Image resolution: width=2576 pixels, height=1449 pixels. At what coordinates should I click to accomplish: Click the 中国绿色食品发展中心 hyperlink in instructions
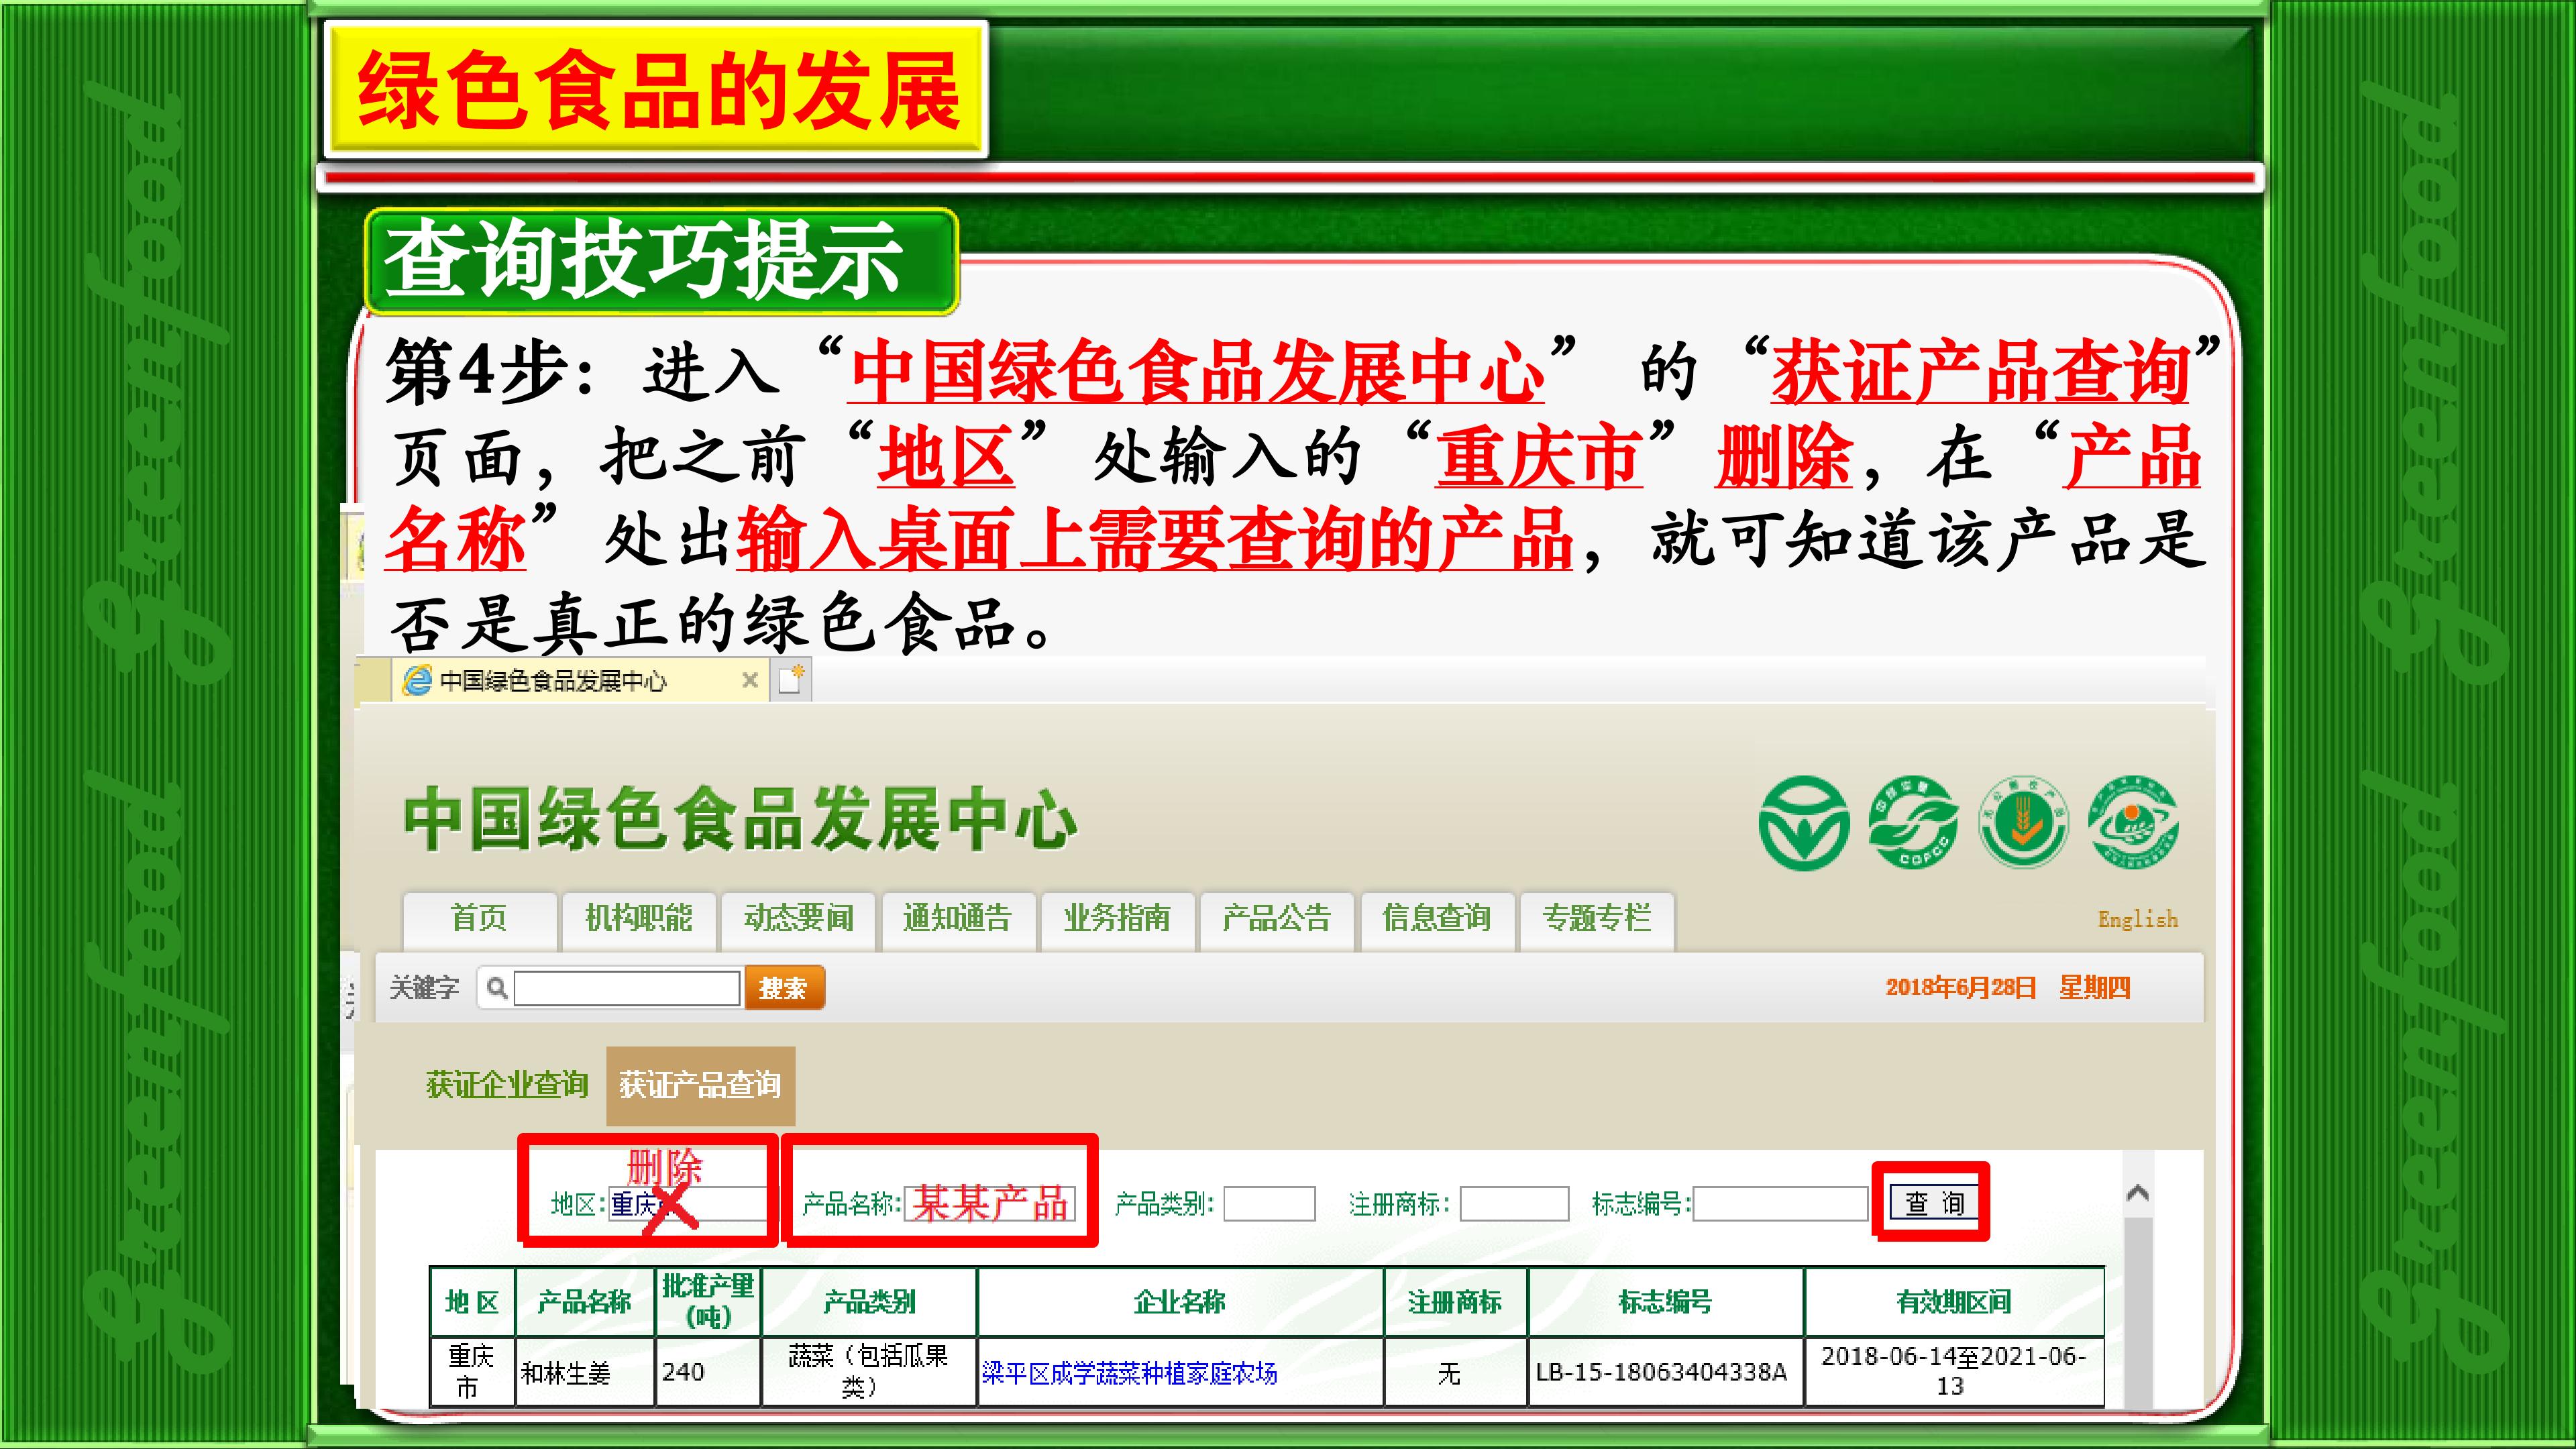pyautogui.click(x=1197, y=371)
